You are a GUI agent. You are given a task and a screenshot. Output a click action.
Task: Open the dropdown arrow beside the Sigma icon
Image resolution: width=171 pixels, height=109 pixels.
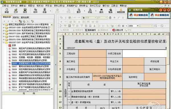pyautogui.click(x=126, y=26)
